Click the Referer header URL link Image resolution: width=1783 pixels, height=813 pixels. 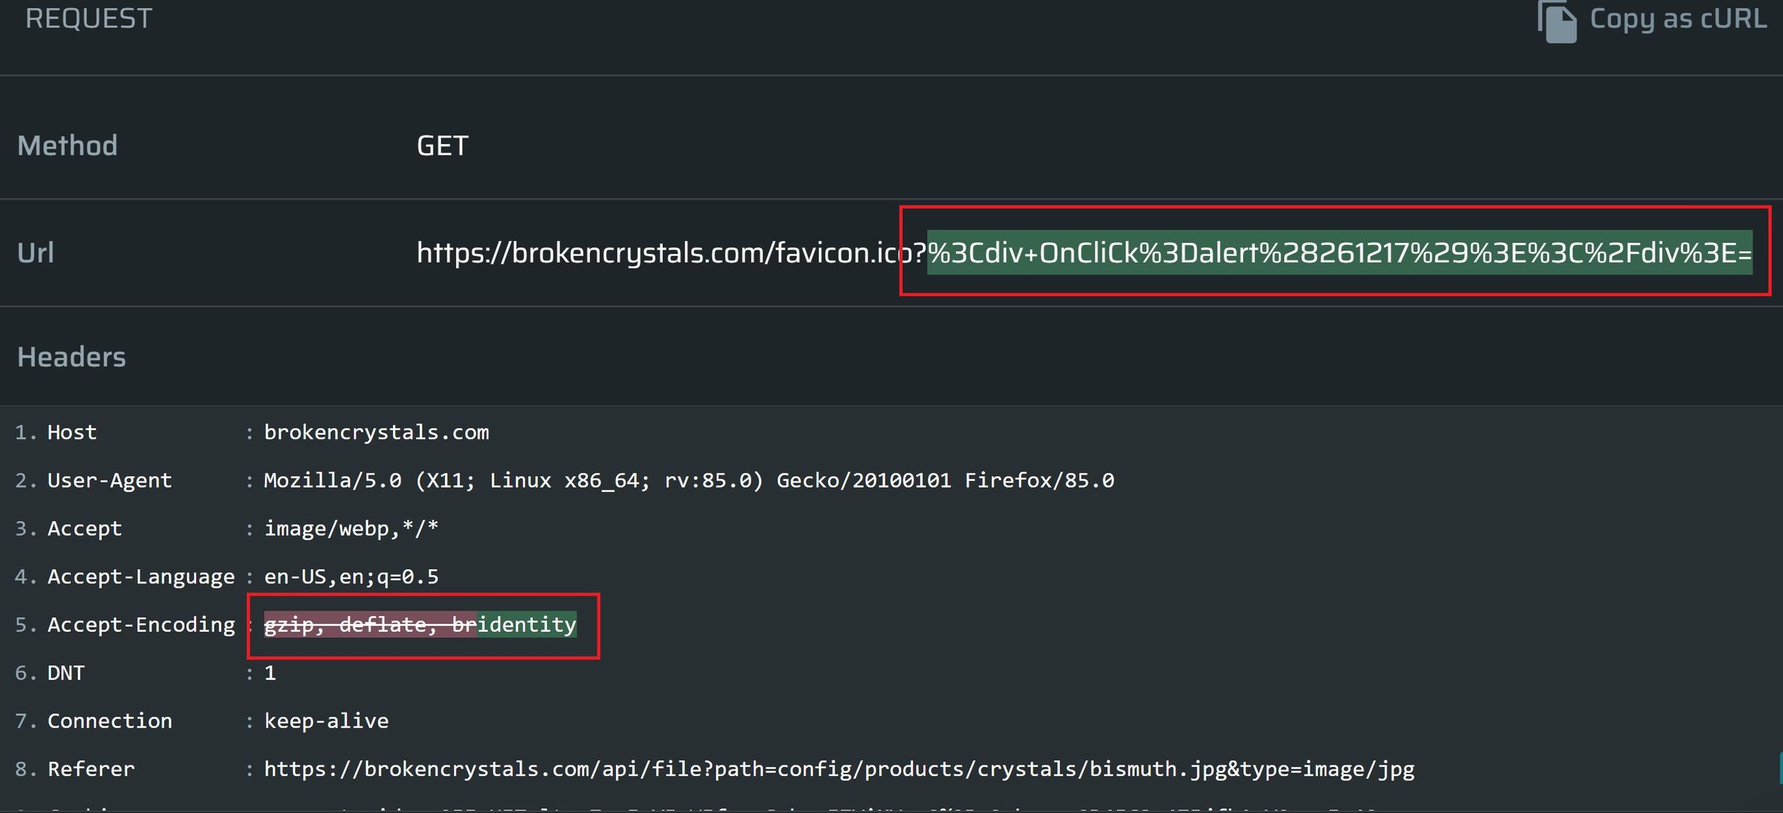pyautogui.click(x=839, y=769)
